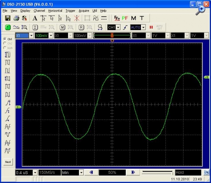Image resolution: width=211 pixels, height=183 pixels.
Task: Select the Ch2 radio button
Action: tap(5, 43)
